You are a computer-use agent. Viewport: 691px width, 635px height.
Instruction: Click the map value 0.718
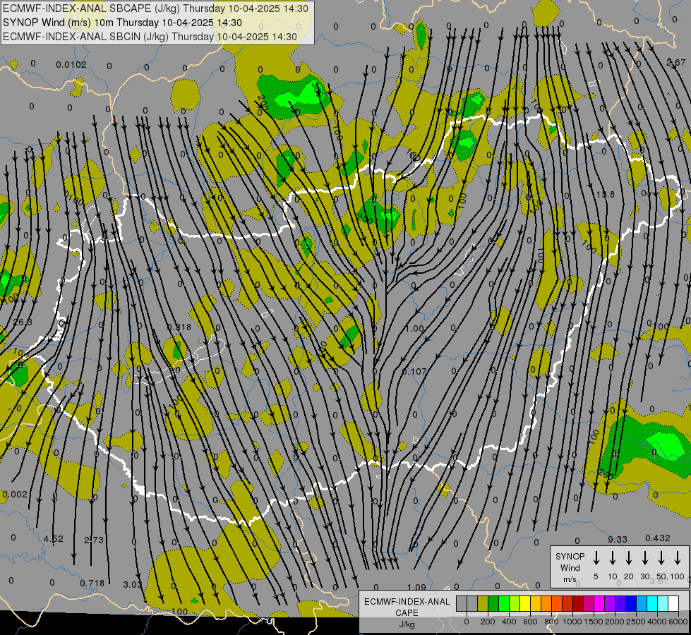click(92, 583)
